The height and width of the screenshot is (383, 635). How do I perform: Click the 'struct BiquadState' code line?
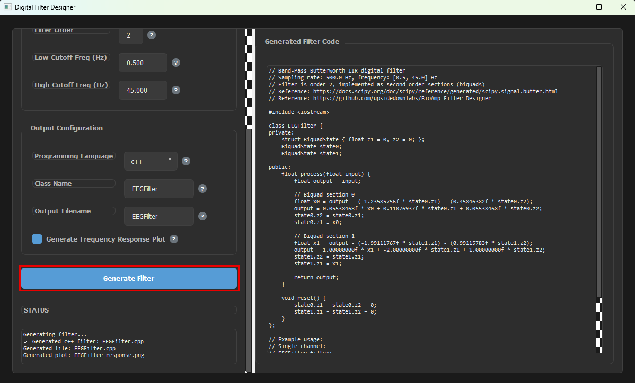tap(352, 140)
